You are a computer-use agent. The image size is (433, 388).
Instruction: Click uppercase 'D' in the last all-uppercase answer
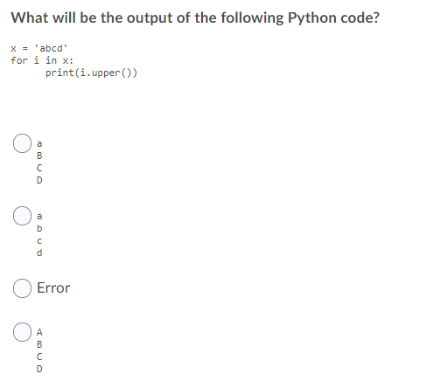click(39, 369)
